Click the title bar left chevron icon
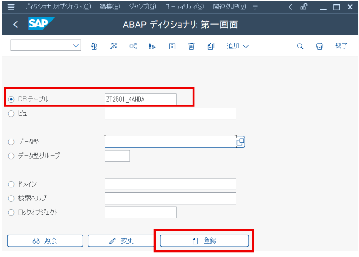Screen dimensions: 359x257 tap(290, 7)
